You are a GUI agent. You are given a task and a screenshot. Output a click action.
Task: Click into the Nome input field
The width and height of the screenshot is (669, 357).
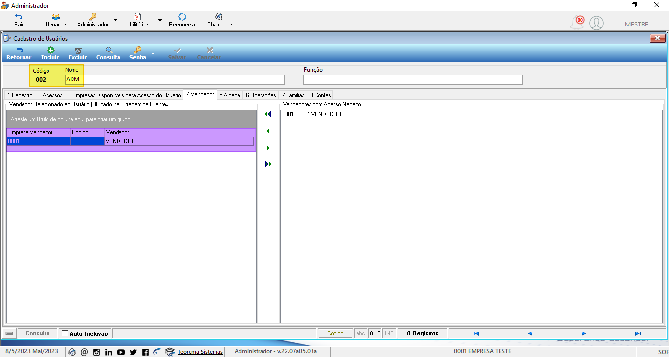coord(174,79)
